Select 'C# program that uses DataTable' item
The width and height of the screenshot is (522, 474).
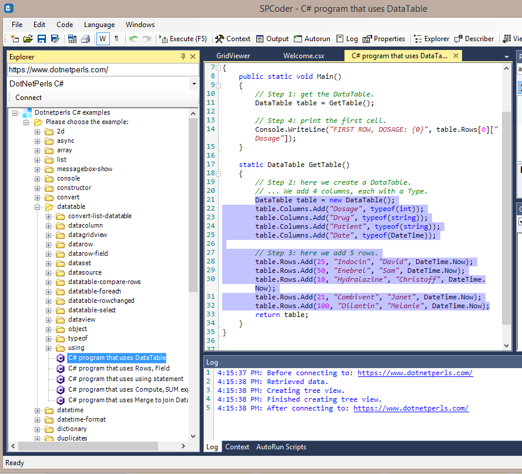coord(117,358)
